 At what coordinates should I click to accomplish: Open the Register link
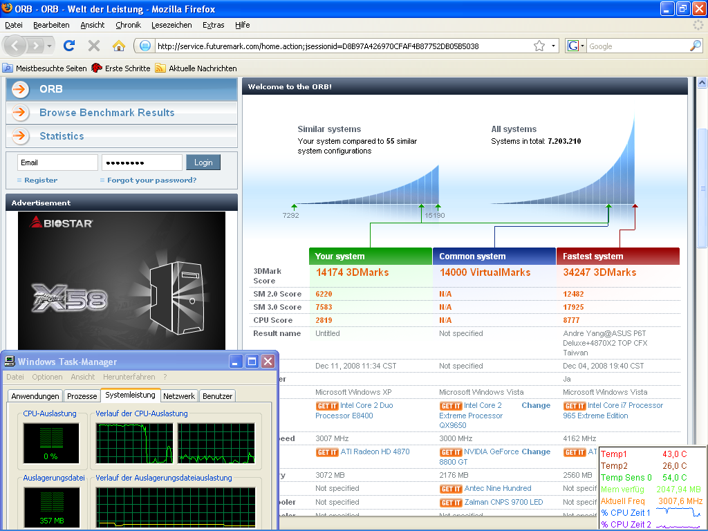click(x=41, y=180)
